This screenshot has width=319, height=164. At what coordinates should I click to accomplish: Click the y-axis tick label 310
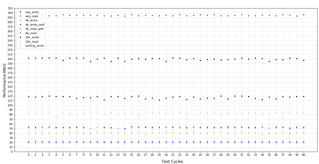point(10,8)
